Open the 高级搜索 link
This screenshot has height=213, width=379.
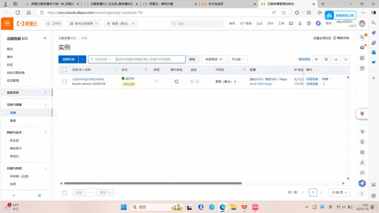304,59
